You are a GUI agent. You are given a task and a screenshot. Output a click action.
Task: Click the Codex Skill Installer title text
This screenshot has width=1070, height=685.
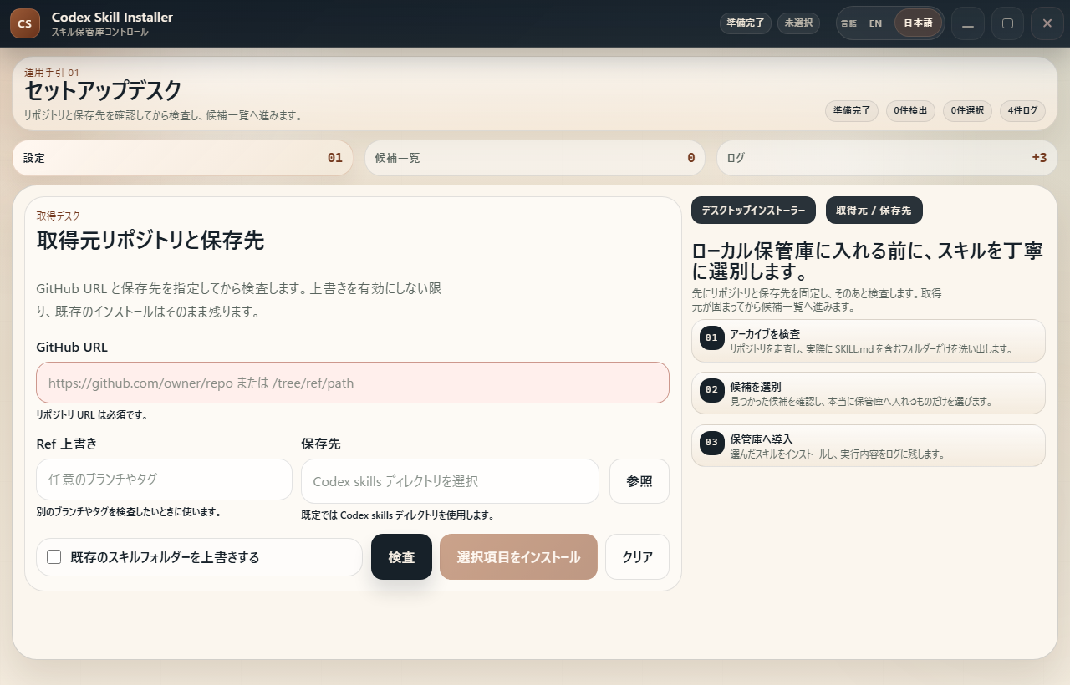pos(112,17)
